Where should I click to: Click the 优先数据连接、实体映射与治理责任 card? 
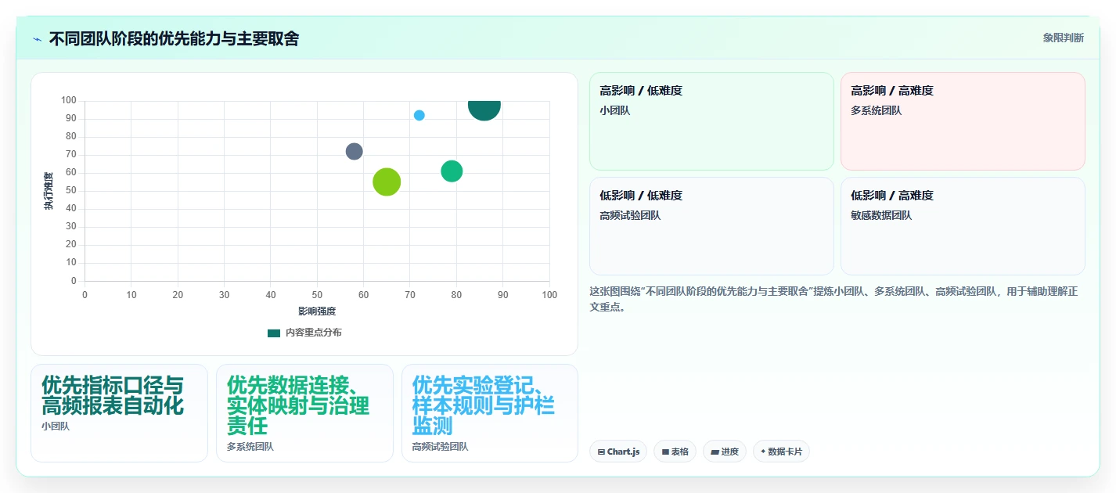[304, 413]
